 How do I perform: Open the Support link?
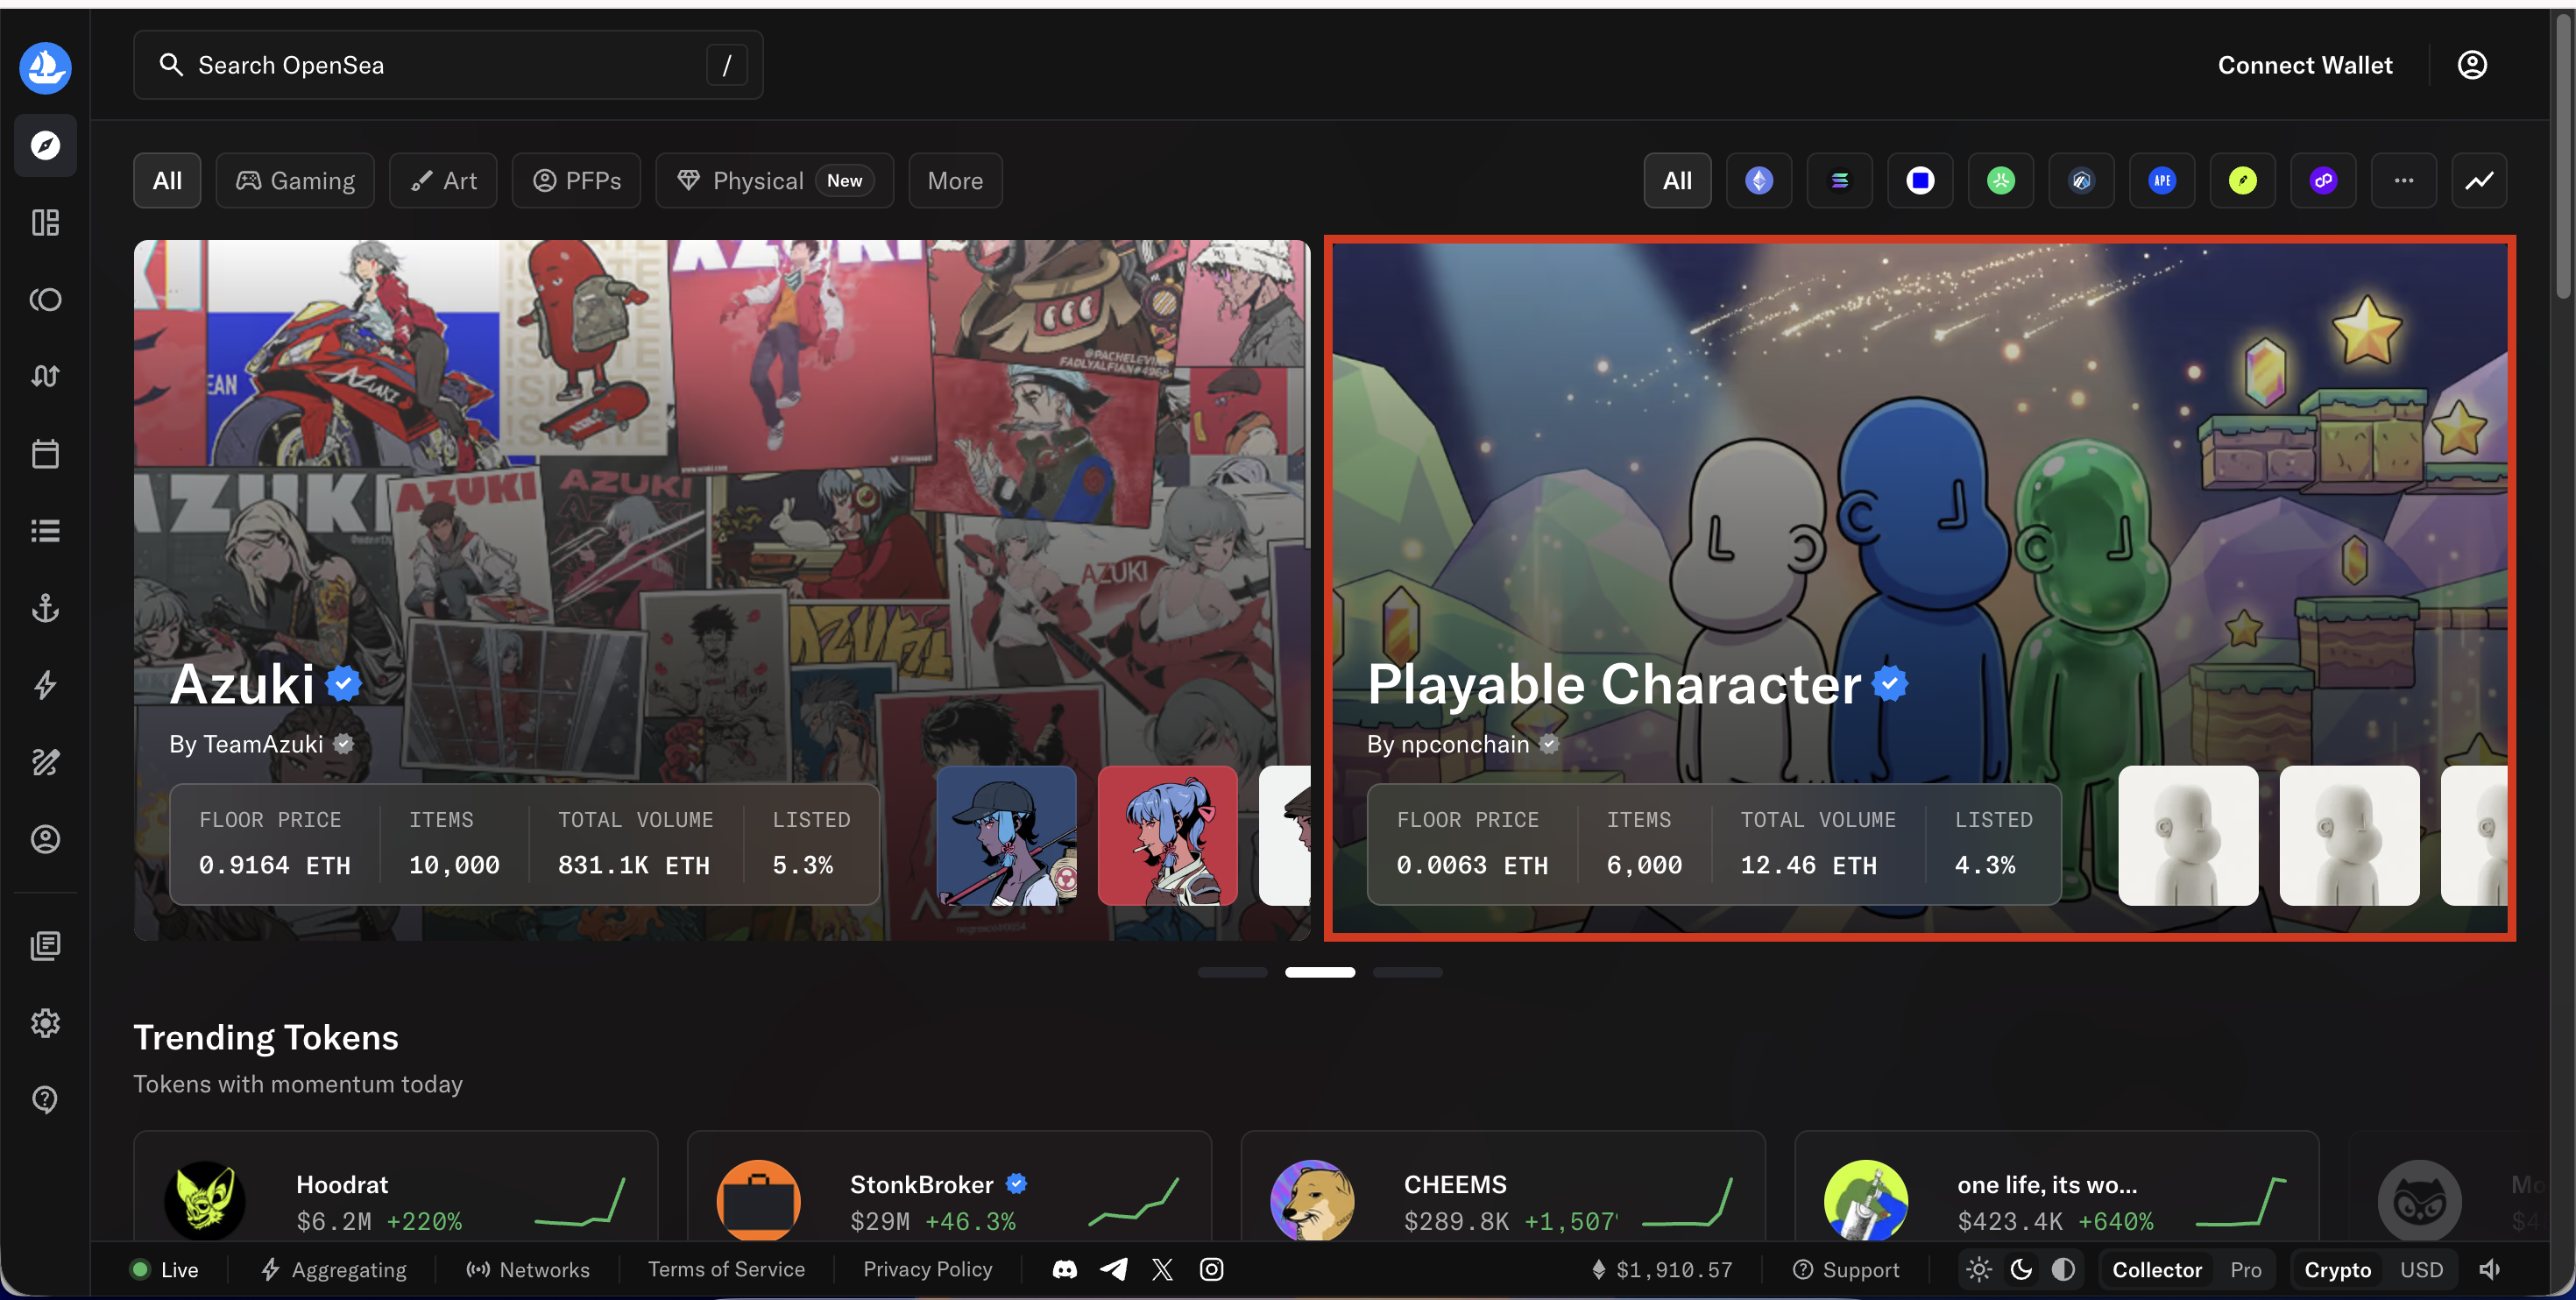(1846, 1269)
